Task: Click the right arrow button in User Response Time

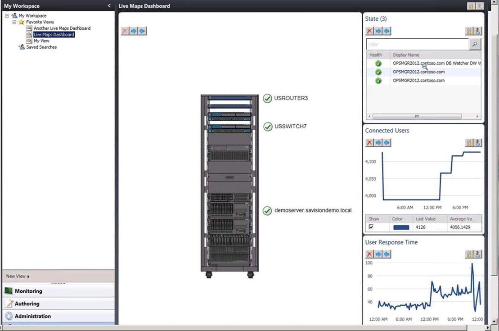Action: tap(378, 254)
